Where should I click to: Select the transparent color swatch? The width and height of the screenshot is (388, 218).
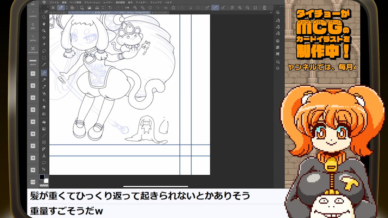(x=44, y=185)
